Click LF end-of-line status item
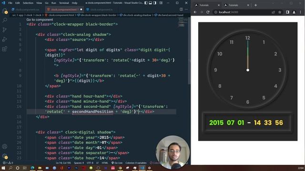This screenshot has height=171, width=305. tap(97, 163)
